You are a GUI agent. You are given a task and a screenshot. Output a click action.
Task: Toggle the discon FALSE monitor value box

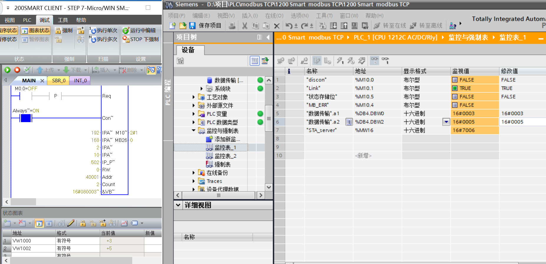pos(455,80)
